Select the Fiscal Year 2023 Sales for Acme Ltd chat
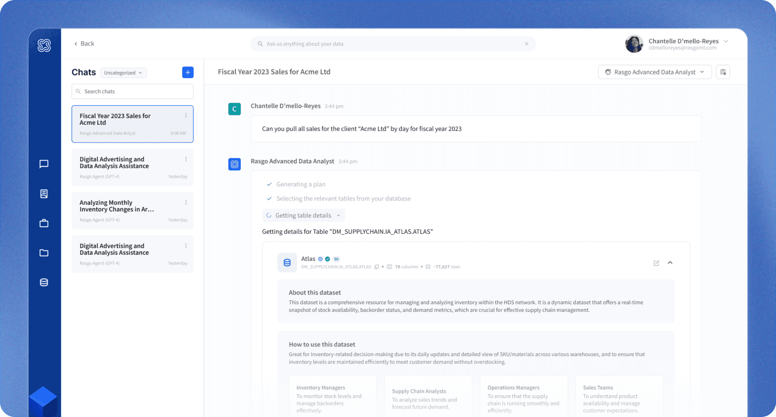The image size is (776, 417). point(133,124)
